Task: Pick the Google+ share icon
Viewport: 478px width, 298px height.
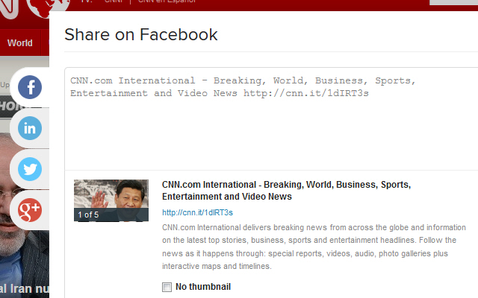Action: 30,209
